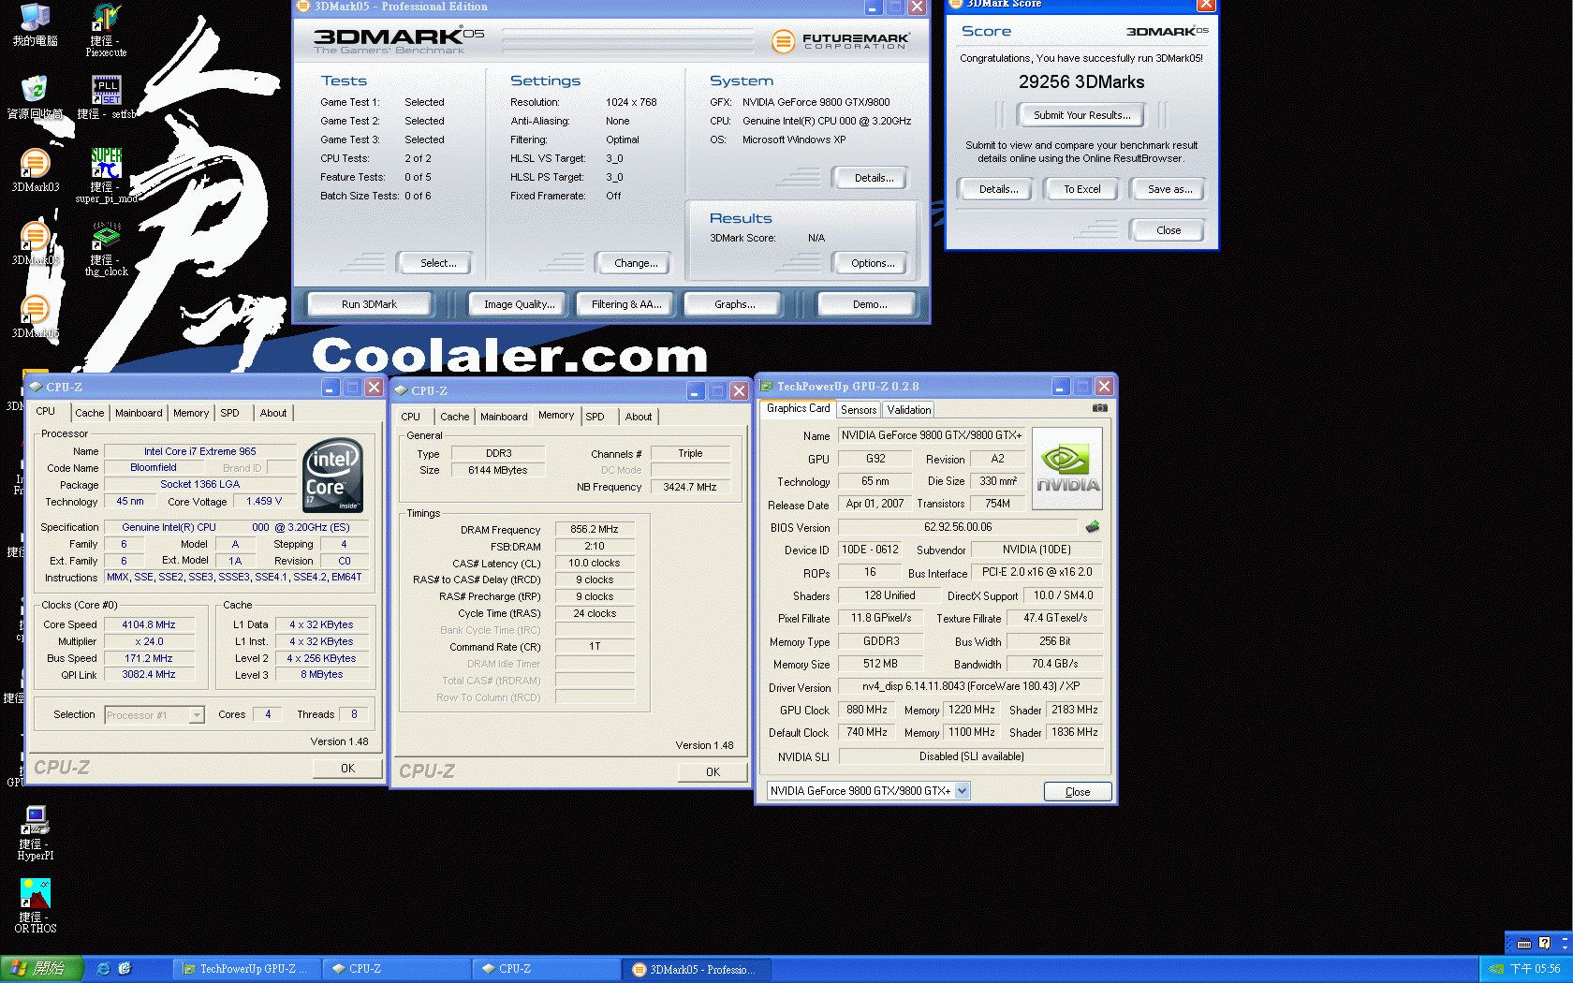The width and height of the screenshot is (1573, 983).
Task: Click Demo button in 3DMark05
Action: [870, 304]
